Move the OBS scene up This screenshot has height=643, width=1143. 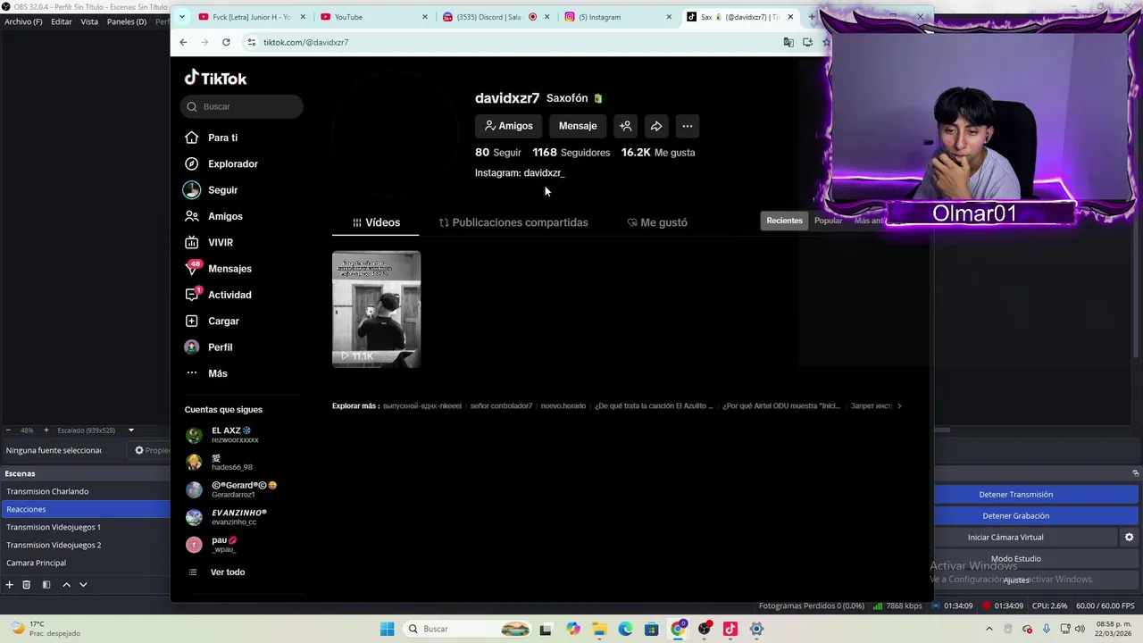pyautogui.click(x=66, y=585)
